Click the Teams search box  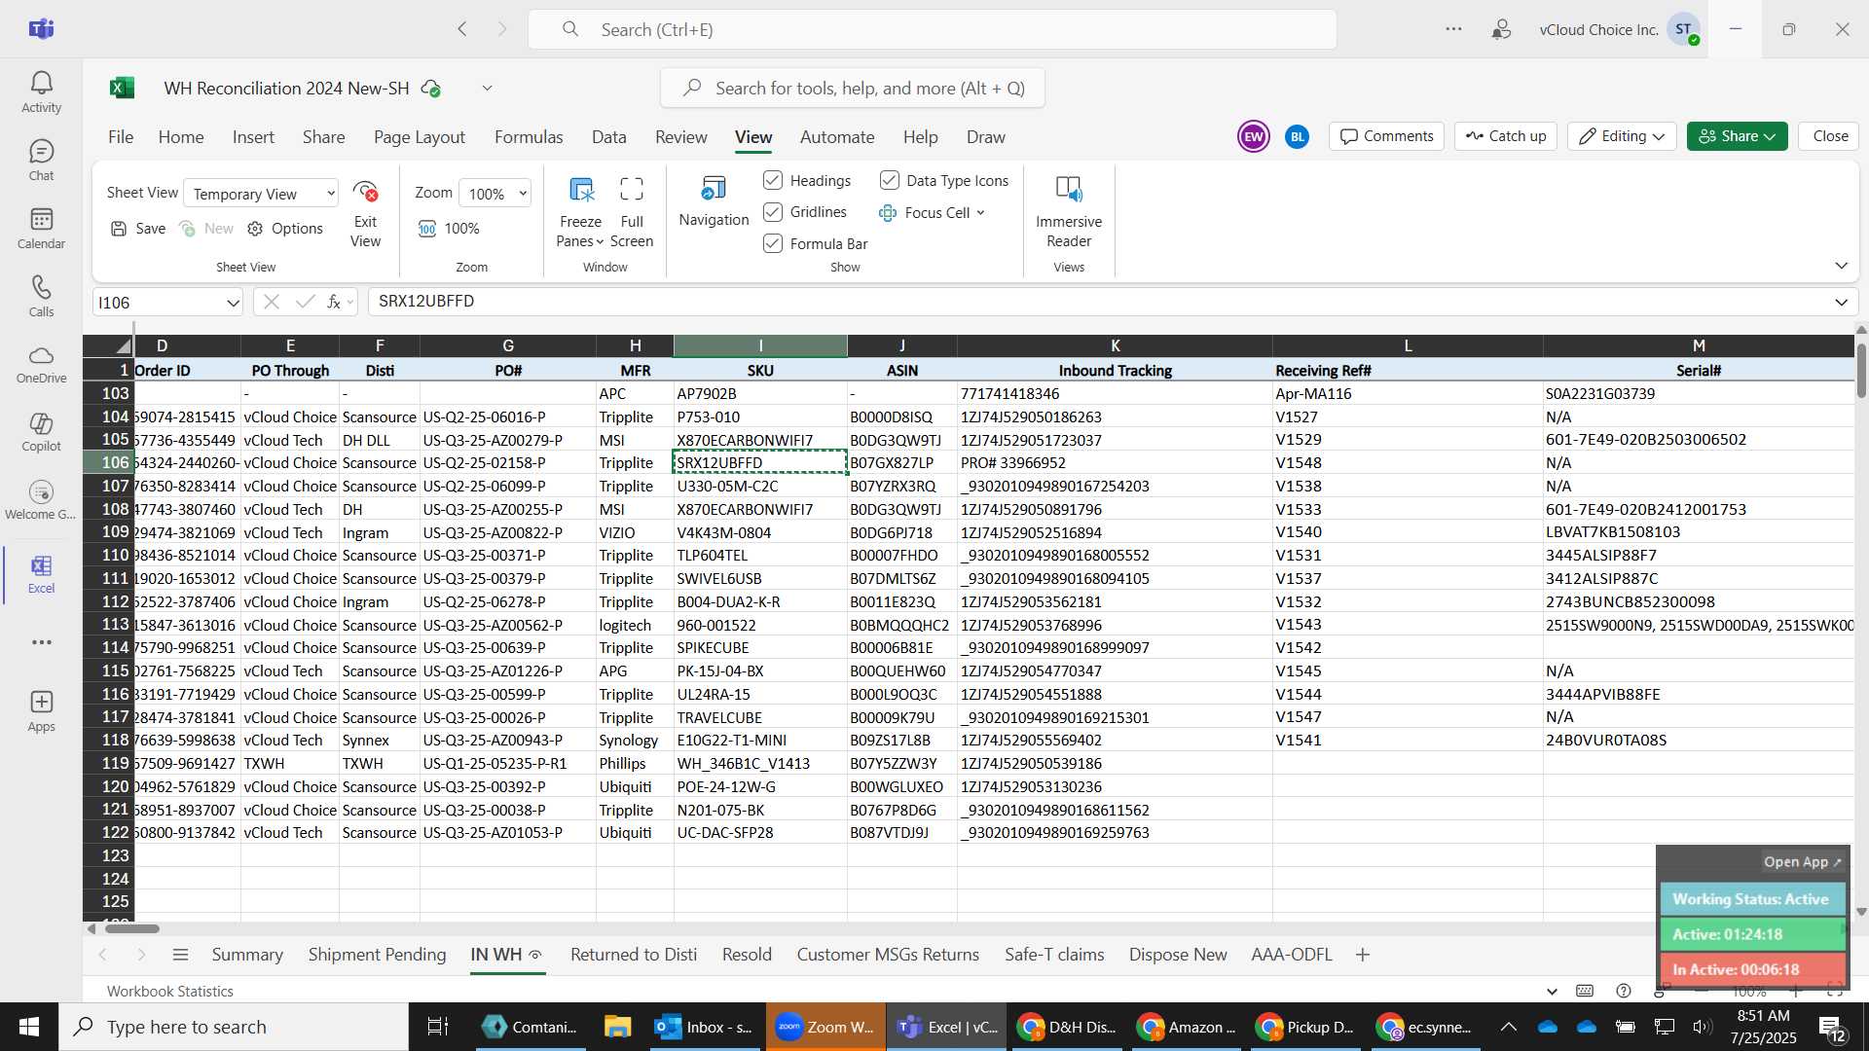[x=933, y=29]
